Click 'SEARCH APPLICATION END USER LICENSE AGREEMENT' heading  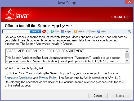click(45, 51)
